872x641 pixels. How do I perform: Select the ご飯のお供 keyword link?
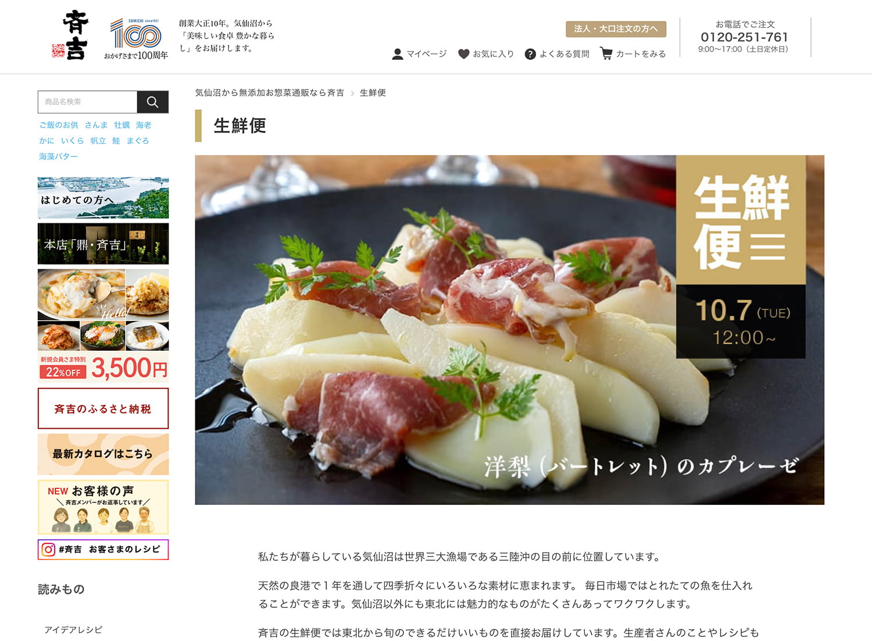[x=59, y=125]
